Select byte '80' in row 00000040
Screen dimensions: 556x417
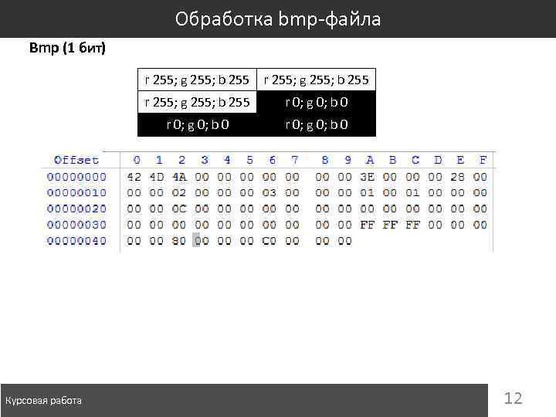[179, 241]
